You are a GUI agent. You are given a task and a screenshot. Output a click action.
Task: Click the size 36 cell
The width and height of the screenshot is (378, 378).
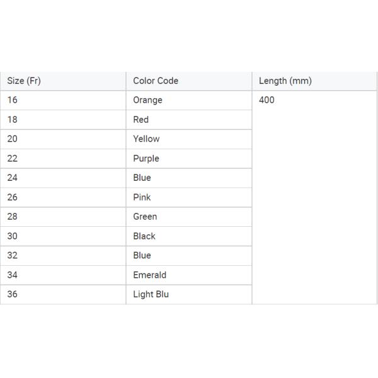tap(13, 294)
